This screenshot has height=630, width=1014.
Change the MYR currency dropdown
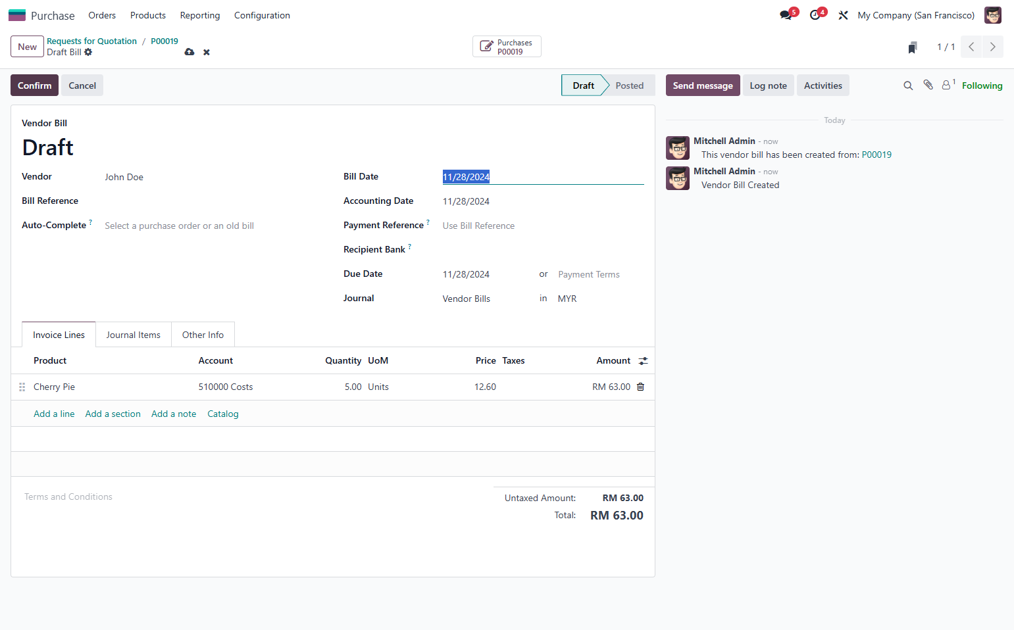(600, 299)
